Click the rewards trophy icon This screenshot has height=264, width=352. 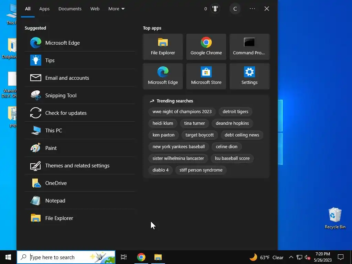215,9
